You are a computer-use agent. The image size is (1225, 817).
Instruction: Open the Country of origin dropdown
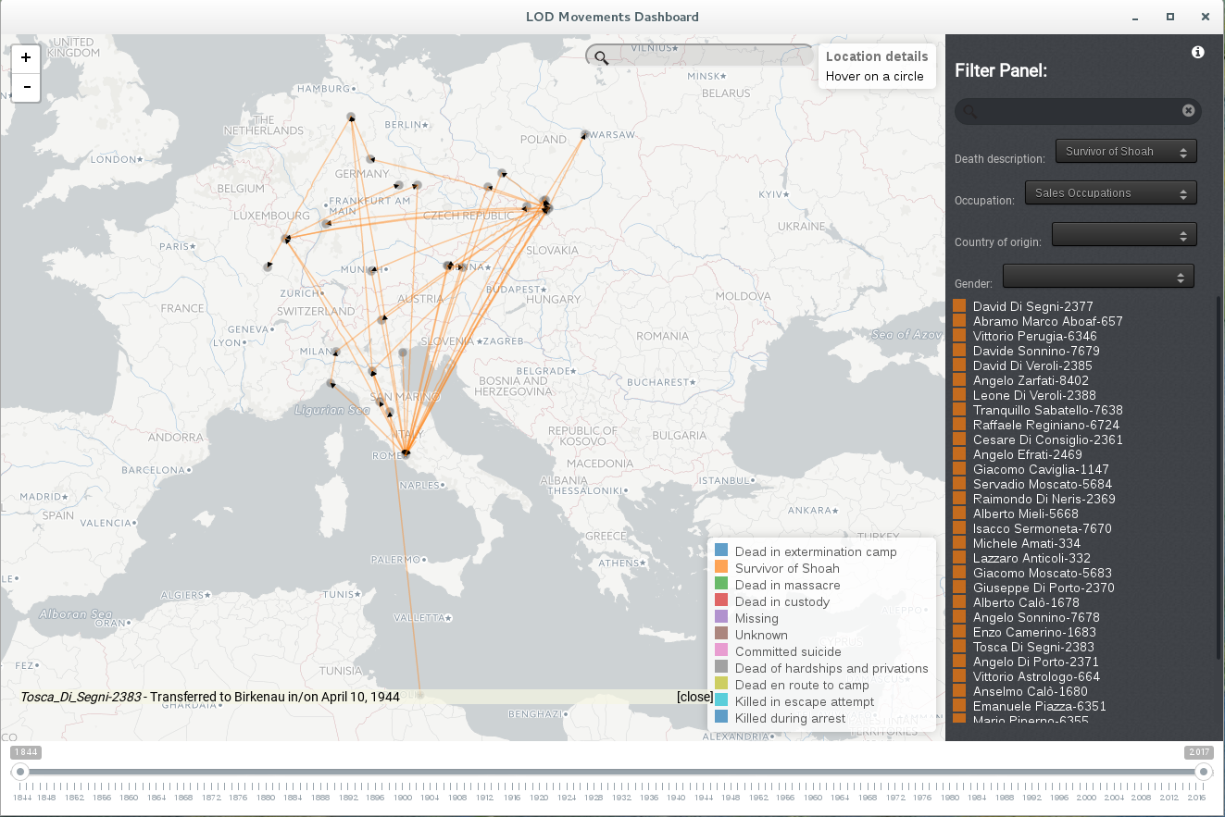point(1124,234)
